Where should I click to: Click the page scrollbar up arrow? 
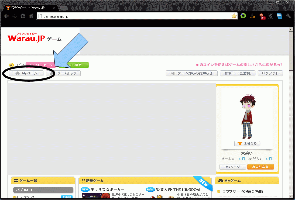(x=291, y=30)
